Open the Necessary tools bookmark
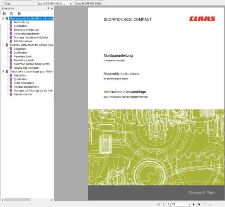 click(22, 56)
